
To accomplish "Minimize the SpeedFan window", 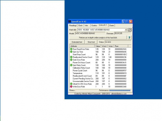I will pos(123,22).
